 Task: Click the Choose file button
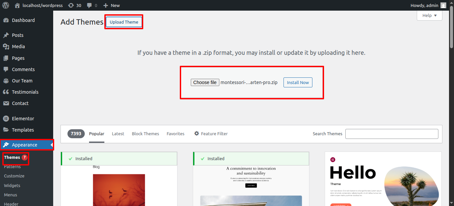point(205,82)
